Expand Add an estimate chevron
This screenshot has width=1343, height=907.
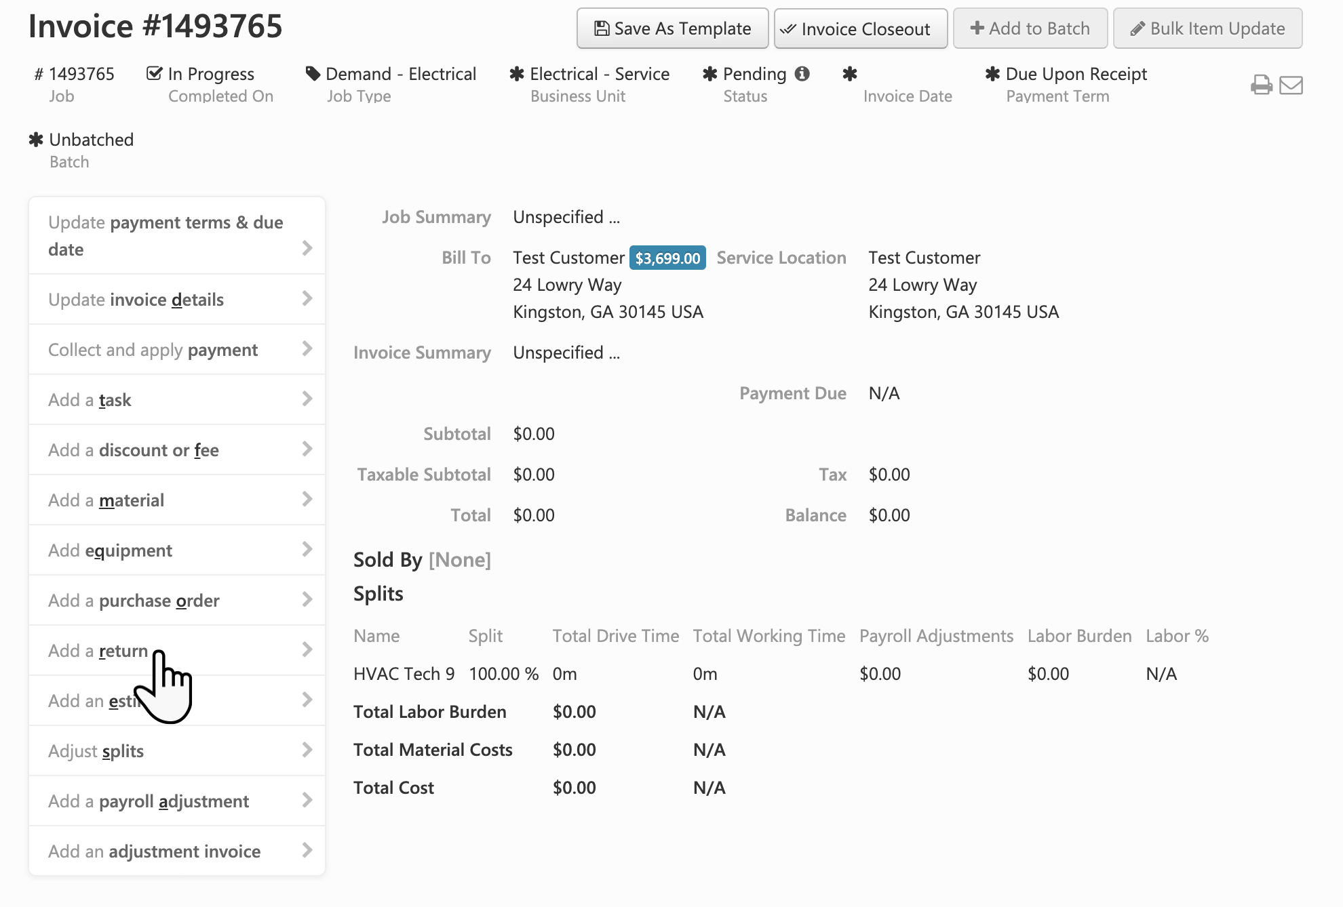pos(307,700)
